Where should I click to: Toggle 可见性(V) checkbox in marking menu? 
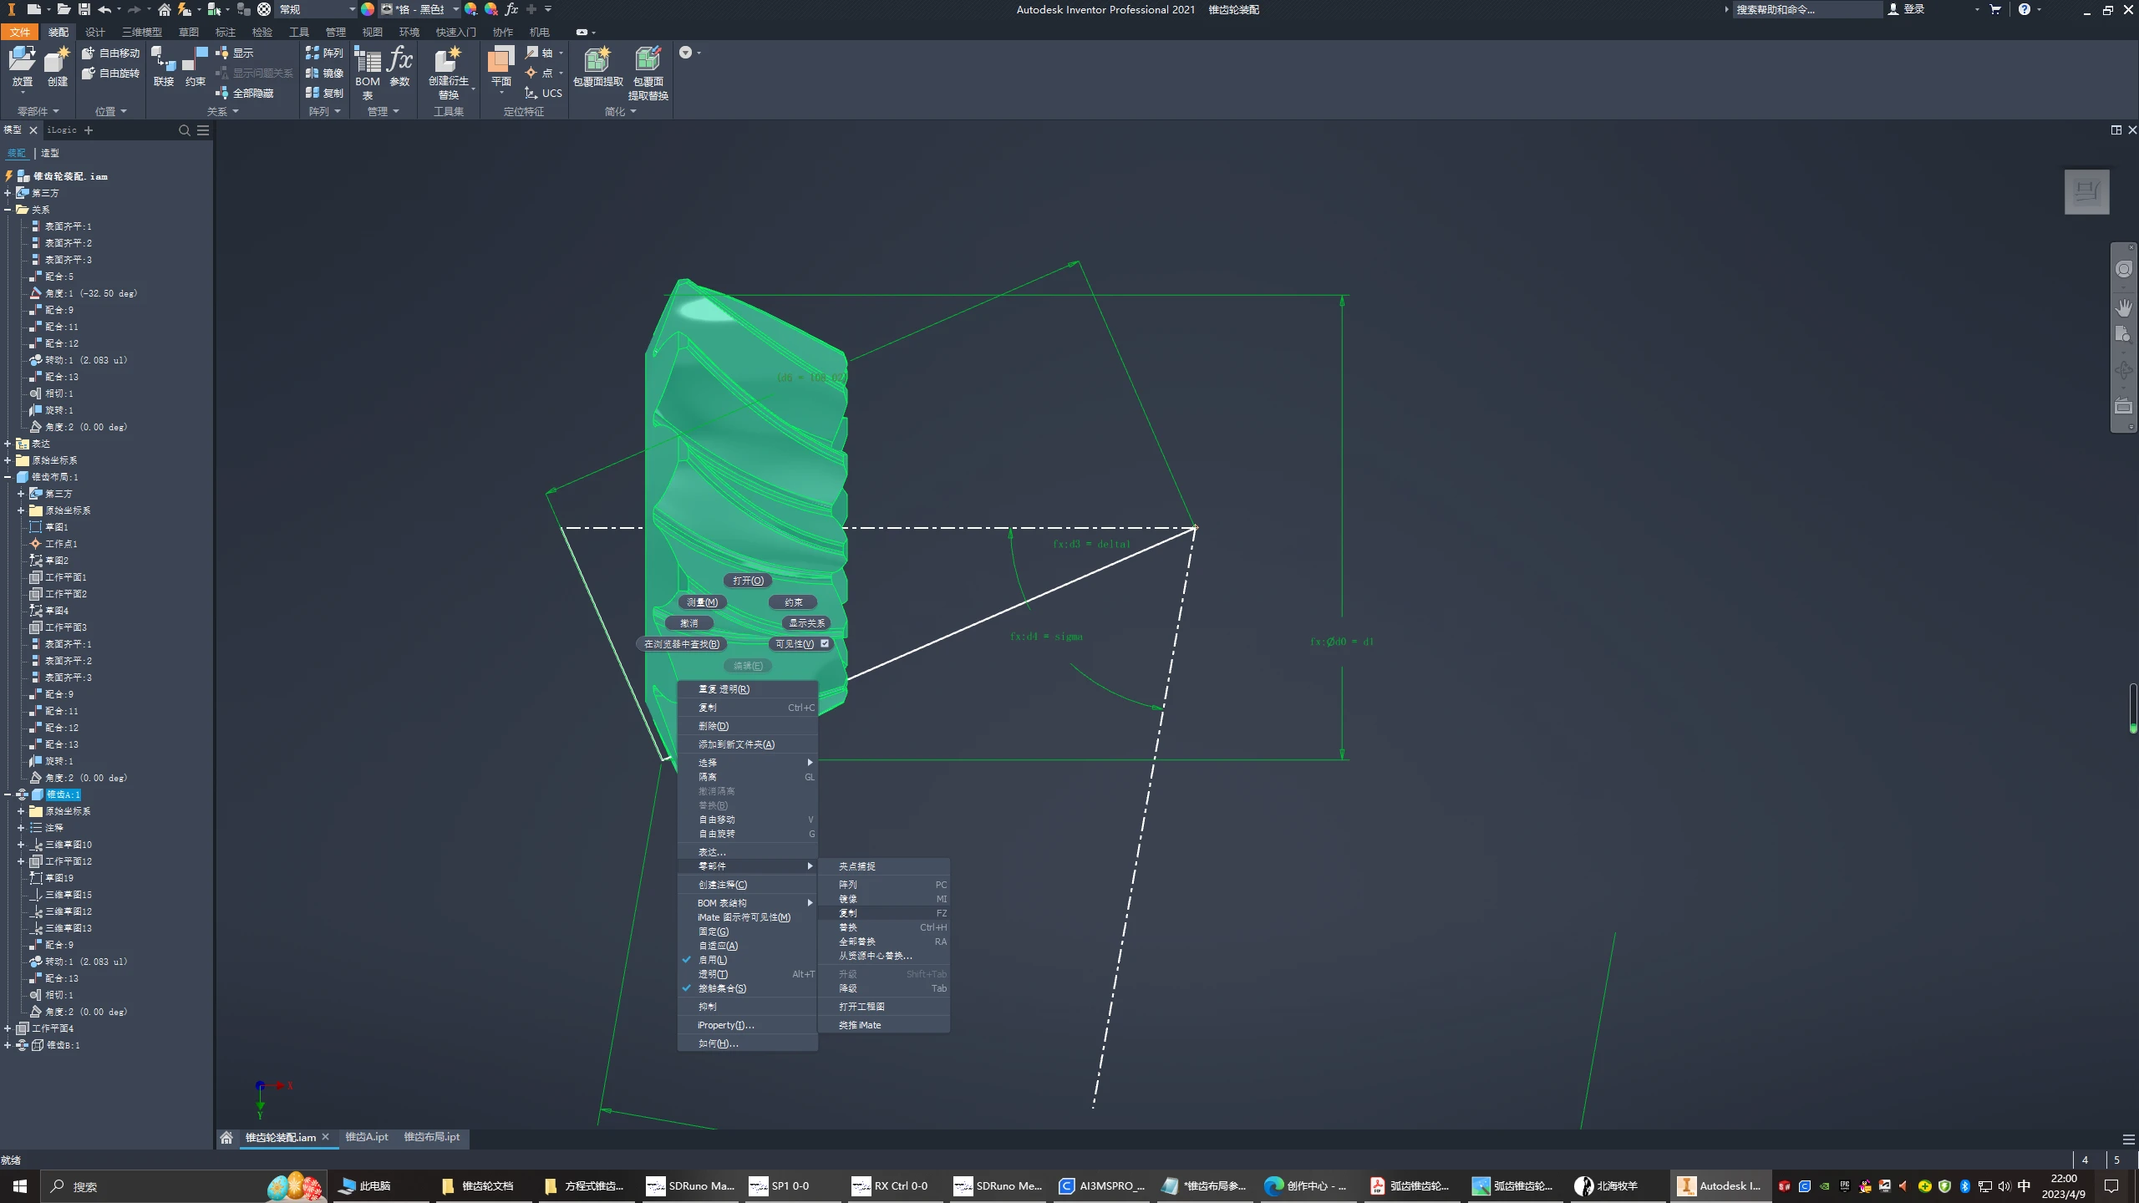click(x=825, y=643)
